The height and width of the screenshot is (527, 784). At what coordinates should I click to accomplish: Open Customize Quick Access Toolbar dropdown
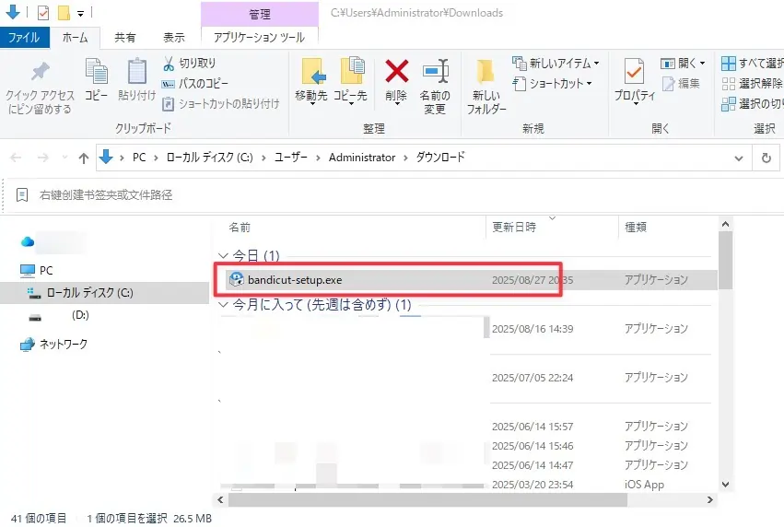[x=80, y=14]
